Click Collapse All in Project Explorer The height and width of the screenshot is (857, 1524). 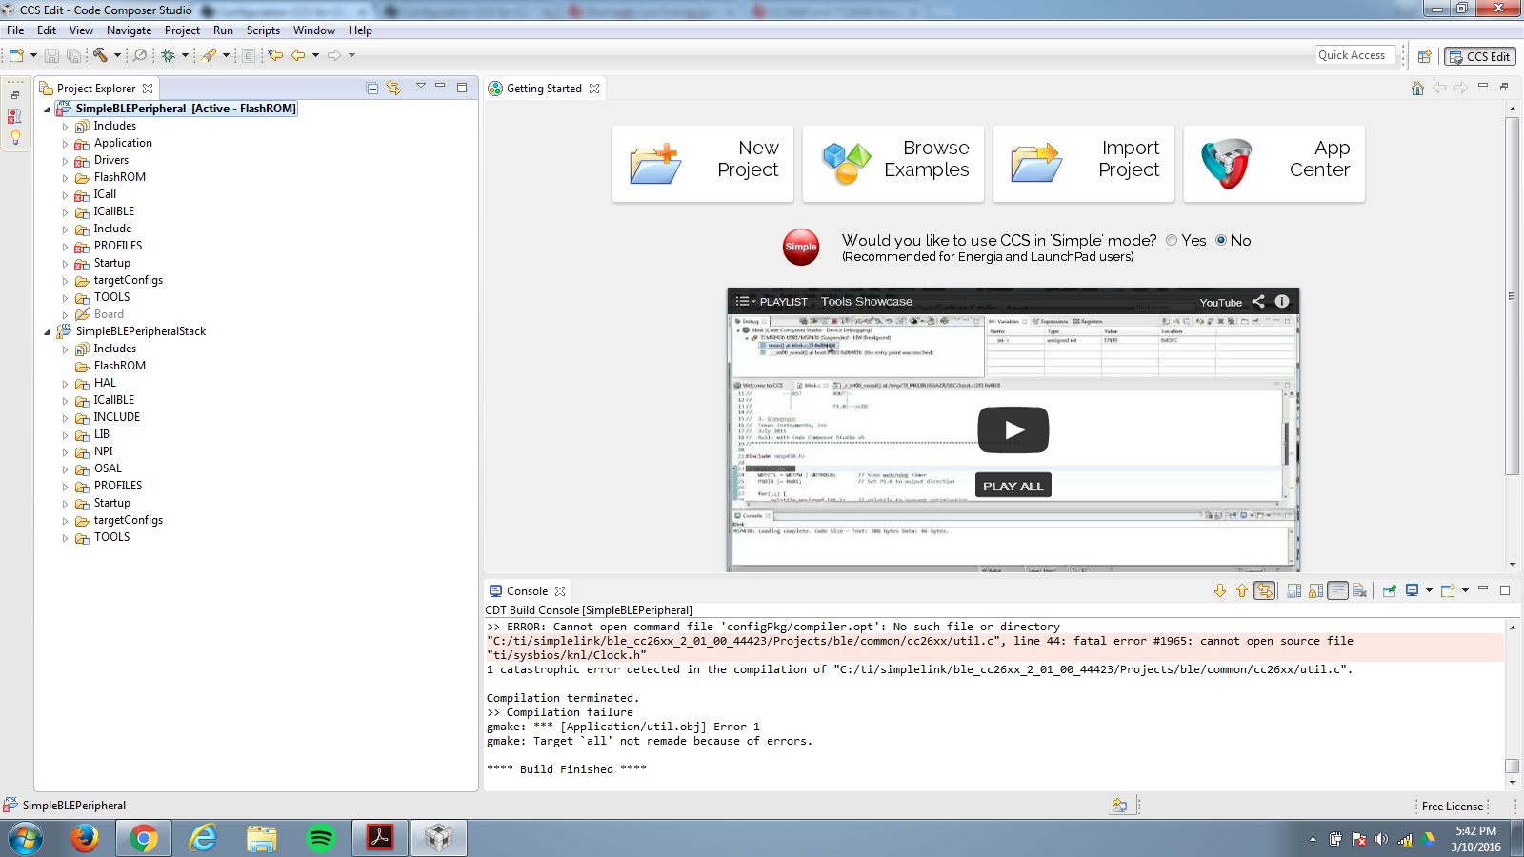pos(372,89)
